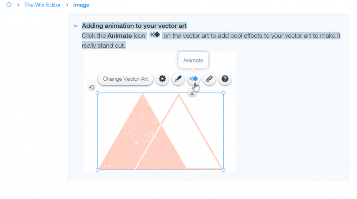357x199 pixels.
Task: Click the download arrow icon on the selection edge
Action: pos(192,93)
